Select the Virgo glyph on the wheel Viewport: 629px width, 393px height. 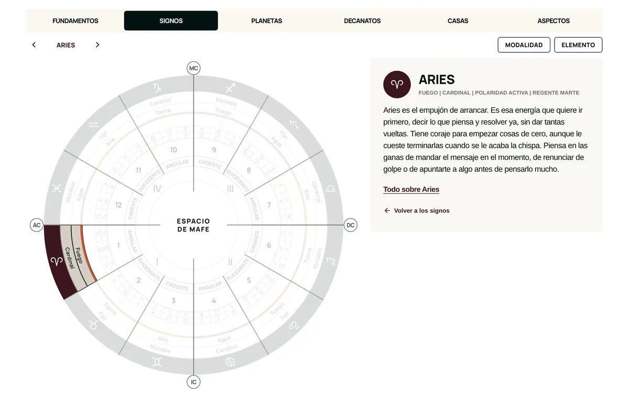[x=330, y=261]
